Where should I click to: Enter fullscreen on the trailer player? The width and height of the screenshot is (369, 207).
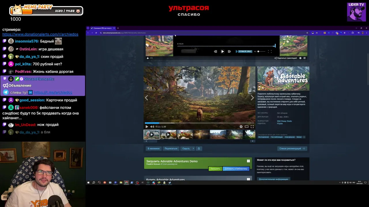252,126
